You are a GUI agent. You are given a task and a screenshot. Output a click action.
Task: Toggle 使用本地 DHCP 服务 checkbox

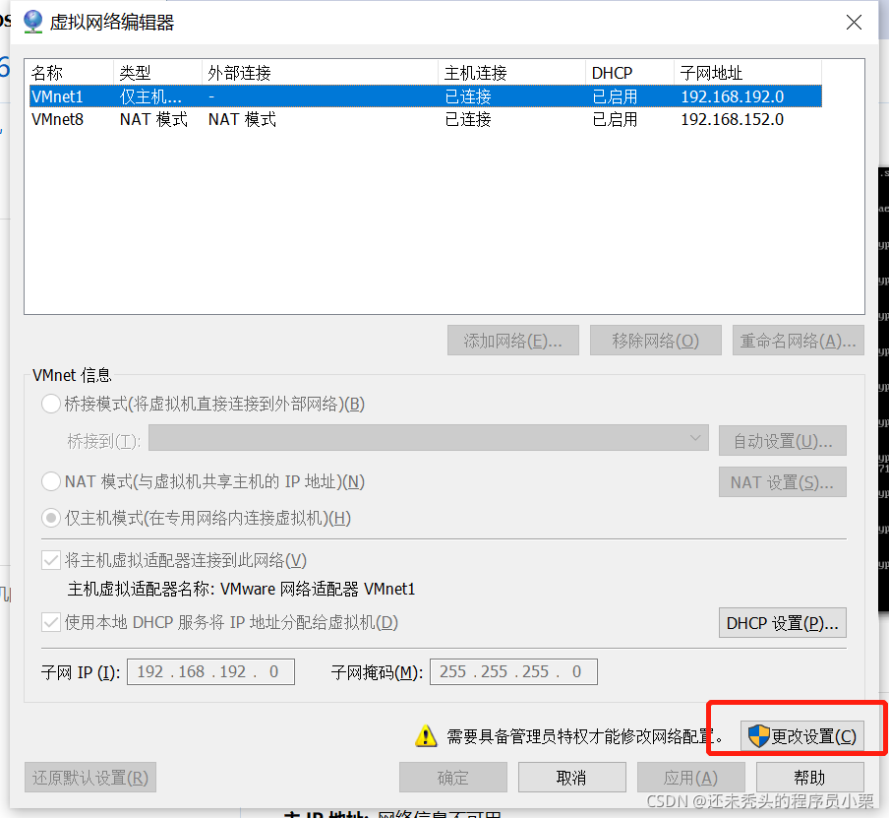51,623
